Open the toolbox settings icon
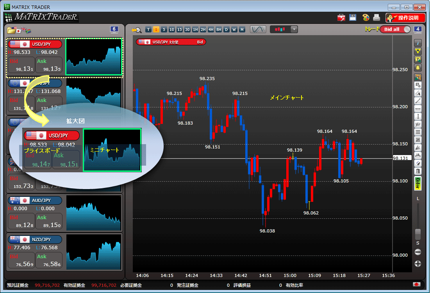This screenshot has height=293, width=430. pos(341,18)
